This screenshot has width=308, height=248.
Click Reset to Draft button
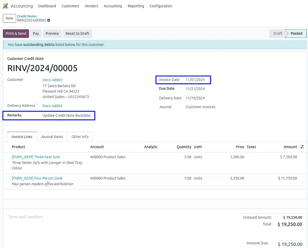pos(77,33)
